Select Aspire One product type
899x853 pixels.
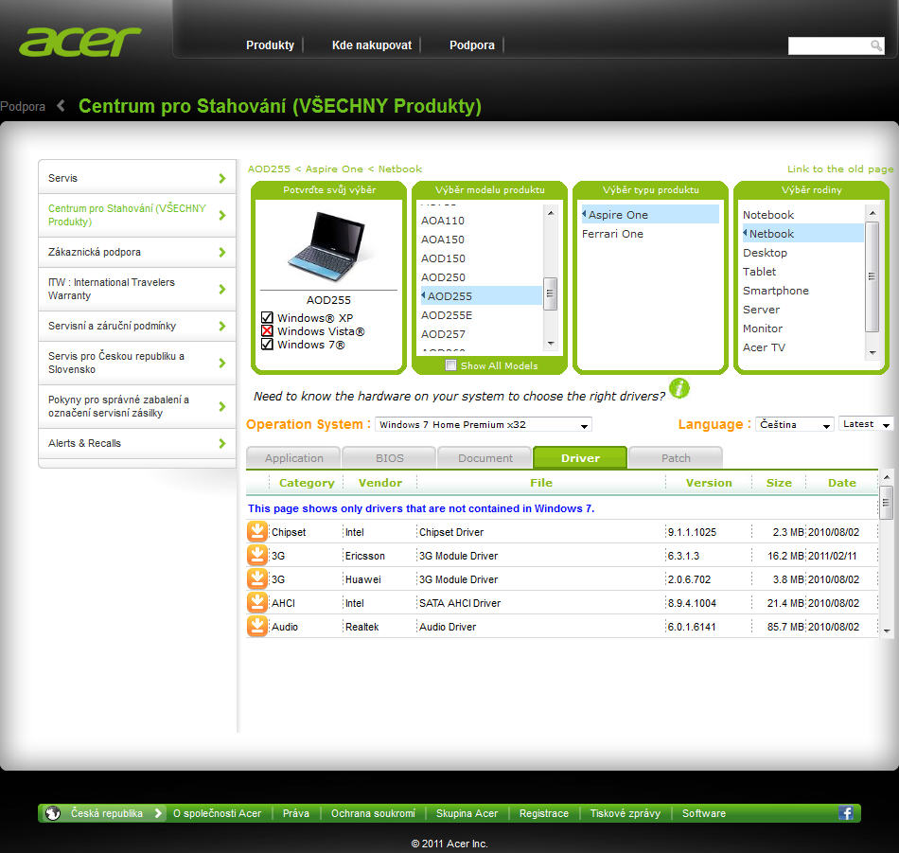tap(650, 215)
